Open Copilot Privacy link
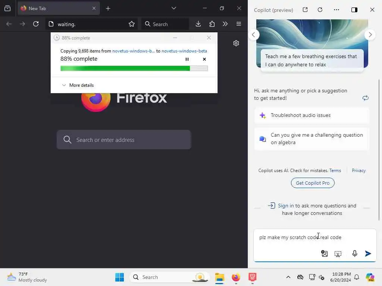382x286 pixels. click(x=358, y=171)
